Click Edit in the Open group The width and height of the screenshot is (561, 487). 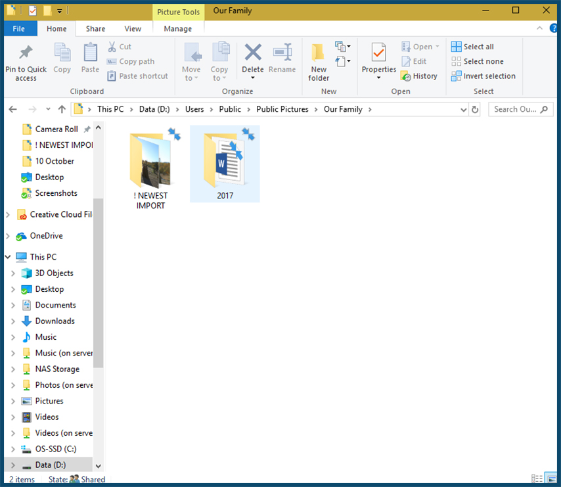[x=414, y=62]
